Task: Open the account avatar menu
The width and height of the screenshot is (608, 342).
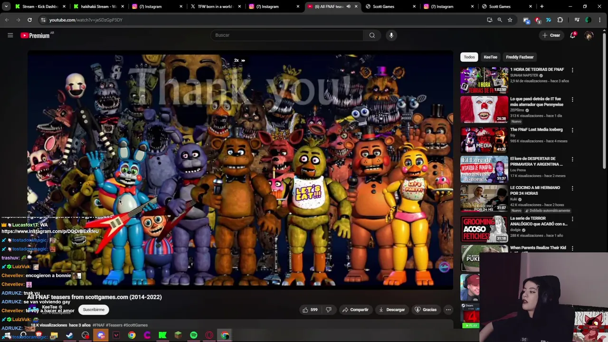Action: (589, 35)
